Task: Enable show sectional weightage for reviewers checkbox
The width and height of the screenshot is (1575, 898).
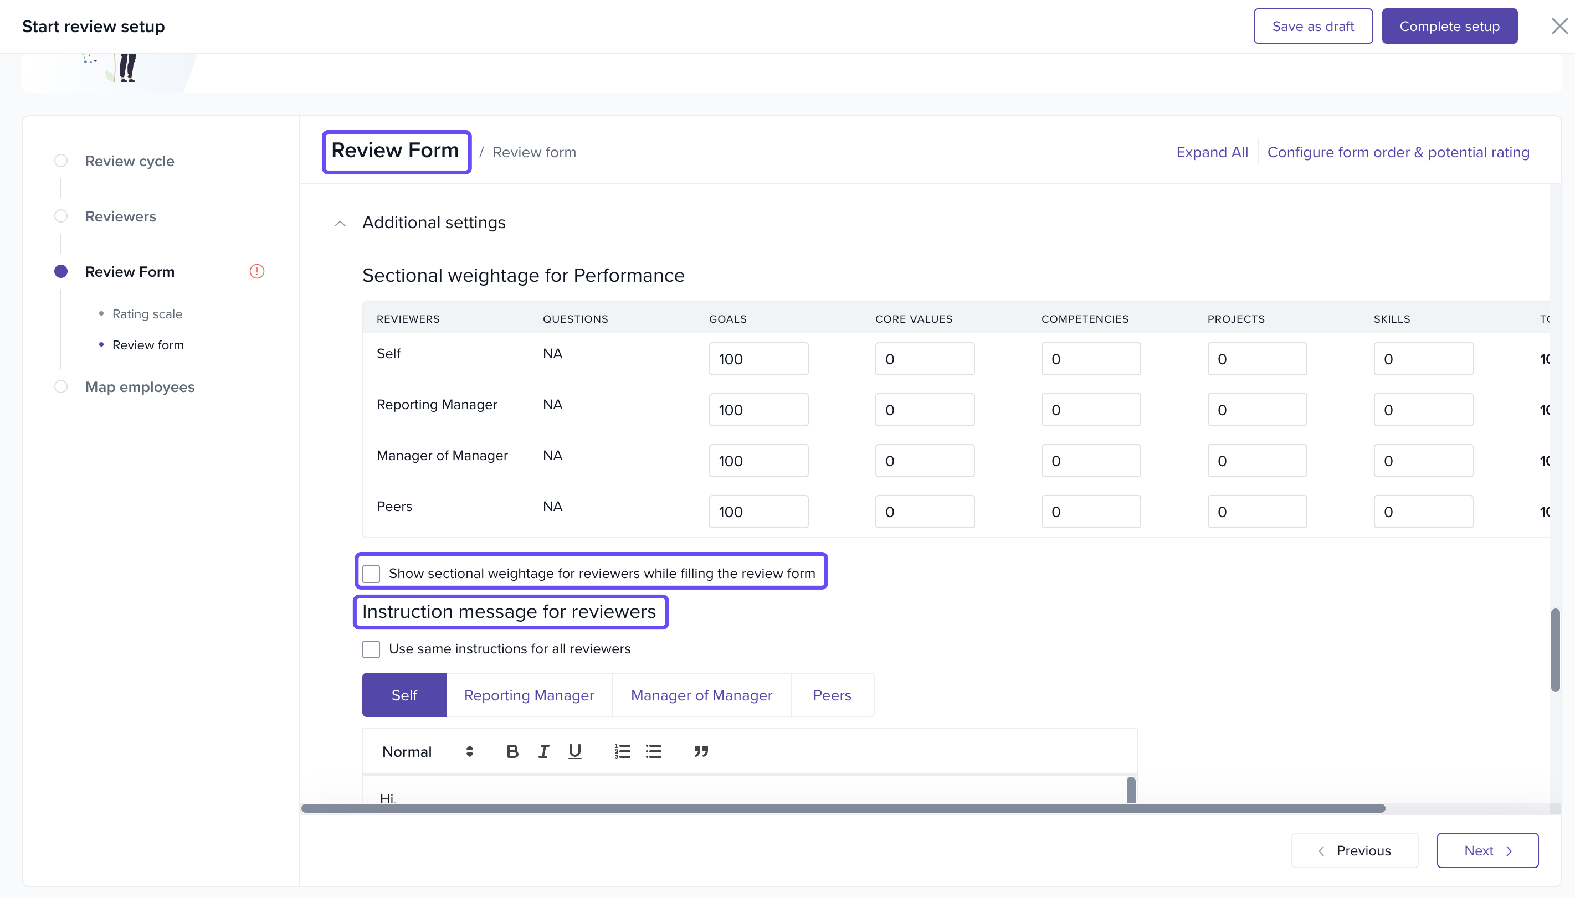Action: click(x=371, y=574)
